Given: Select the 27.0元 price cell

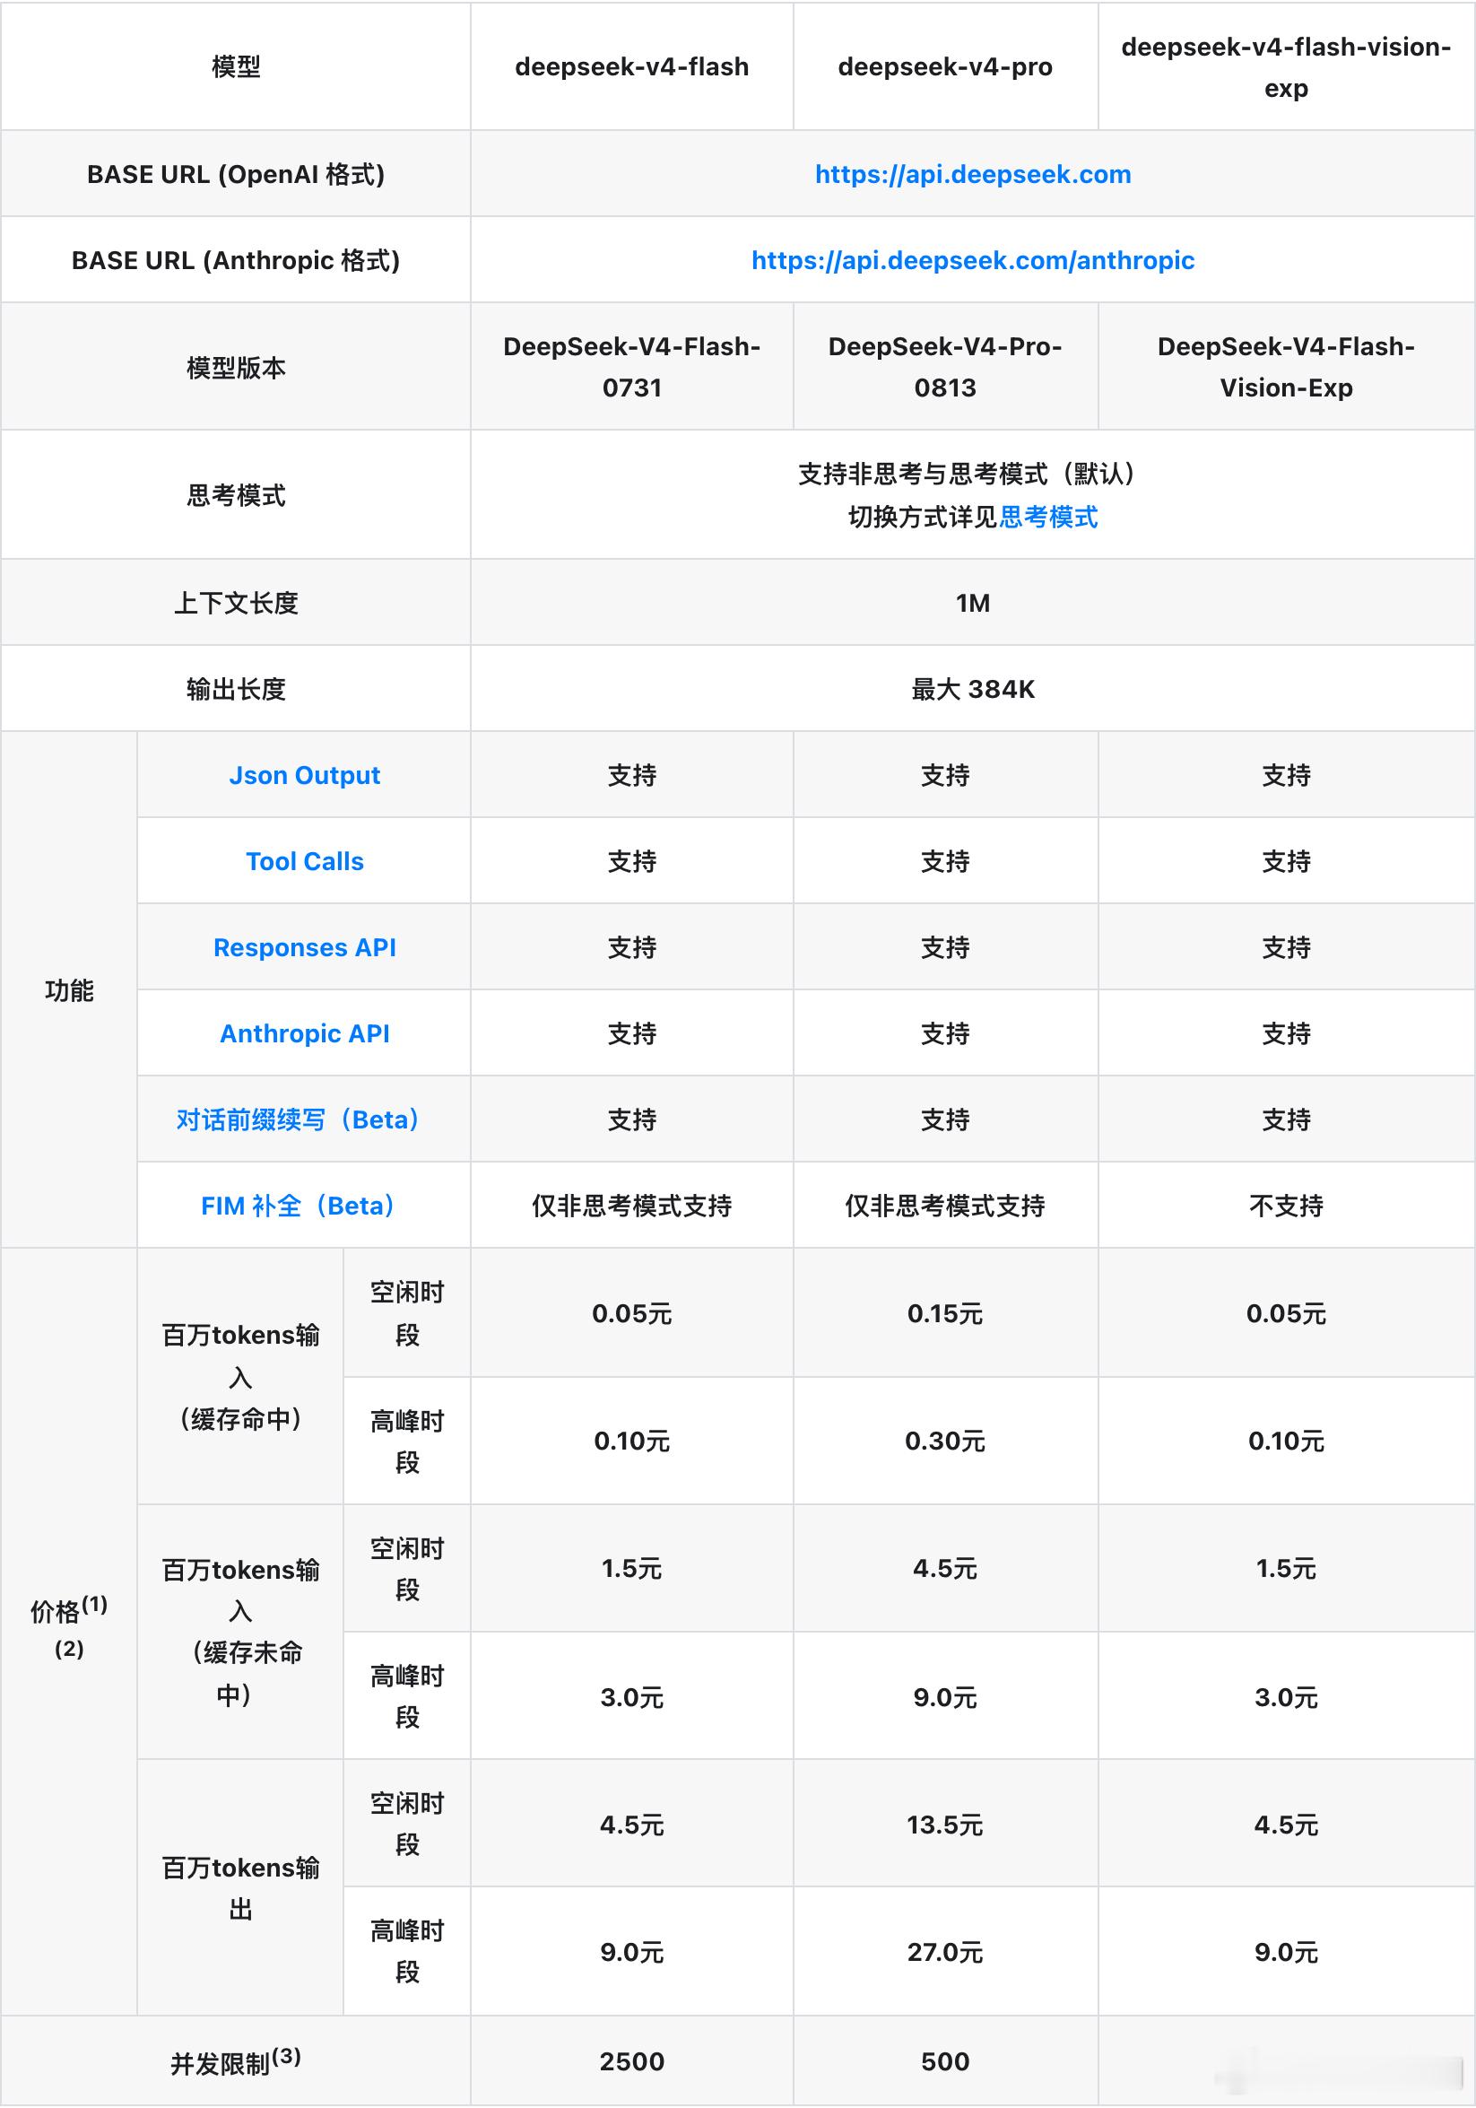Looking at the screenshot, I should coord(945,1952).
